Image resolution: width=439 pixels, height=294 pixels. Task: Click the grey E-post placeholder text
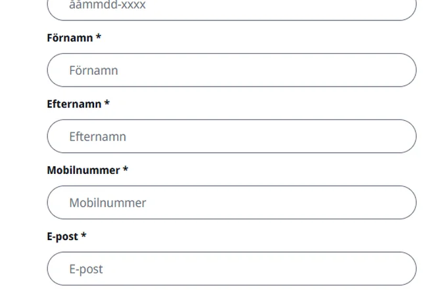pos(86,269)
